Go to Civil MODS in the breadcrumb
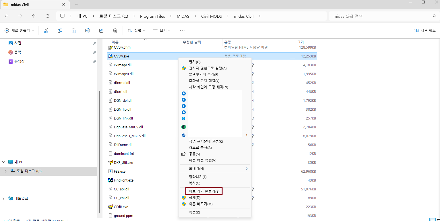Viewport: 440px width, 221px height. click(212, 16)
